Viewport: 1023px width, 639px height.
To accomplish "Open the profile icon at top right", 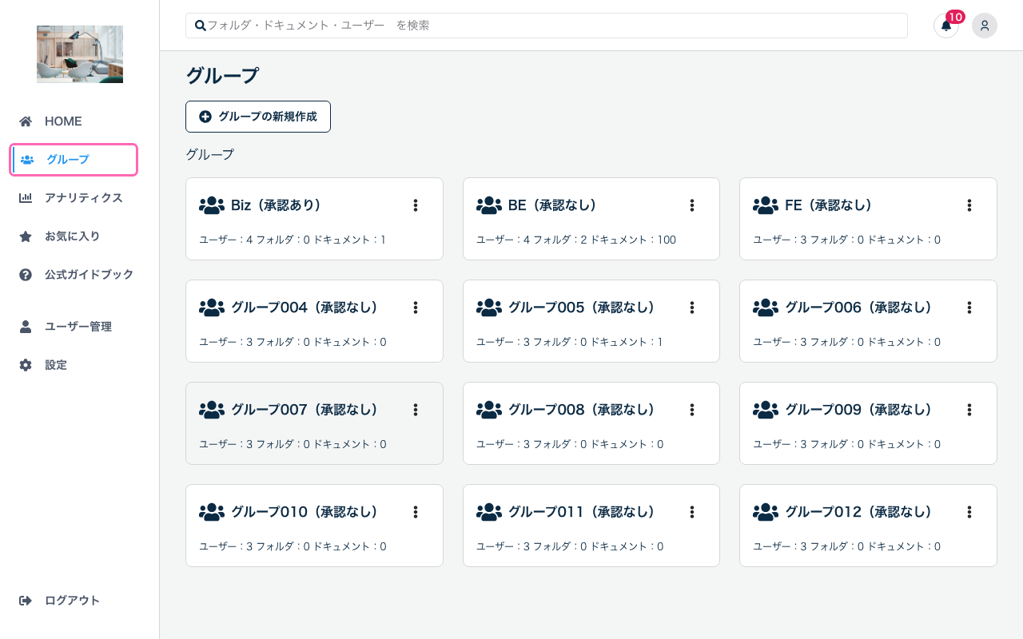I will pos(985,26).
